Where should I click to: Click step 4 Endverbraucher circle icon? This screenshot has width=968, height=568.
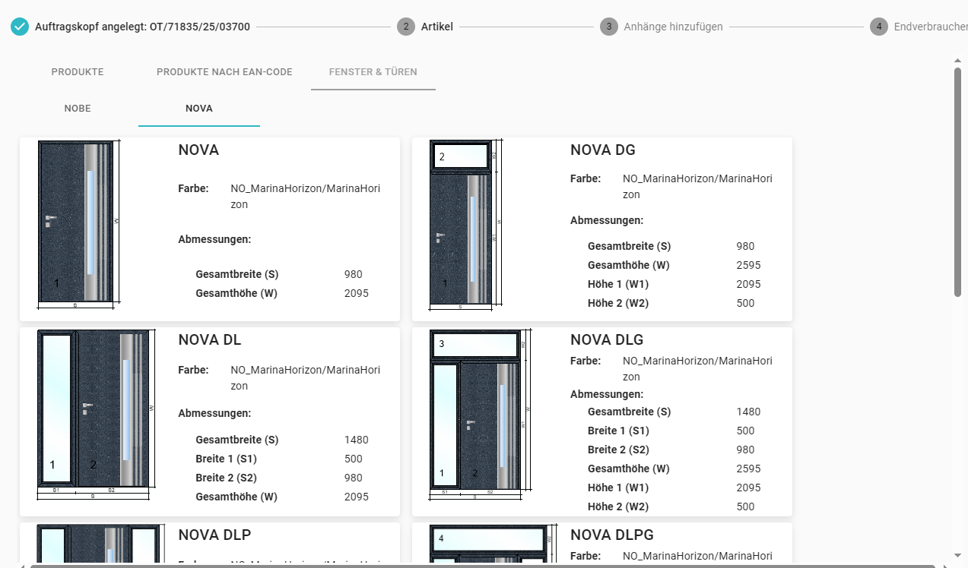pos(878,27)
